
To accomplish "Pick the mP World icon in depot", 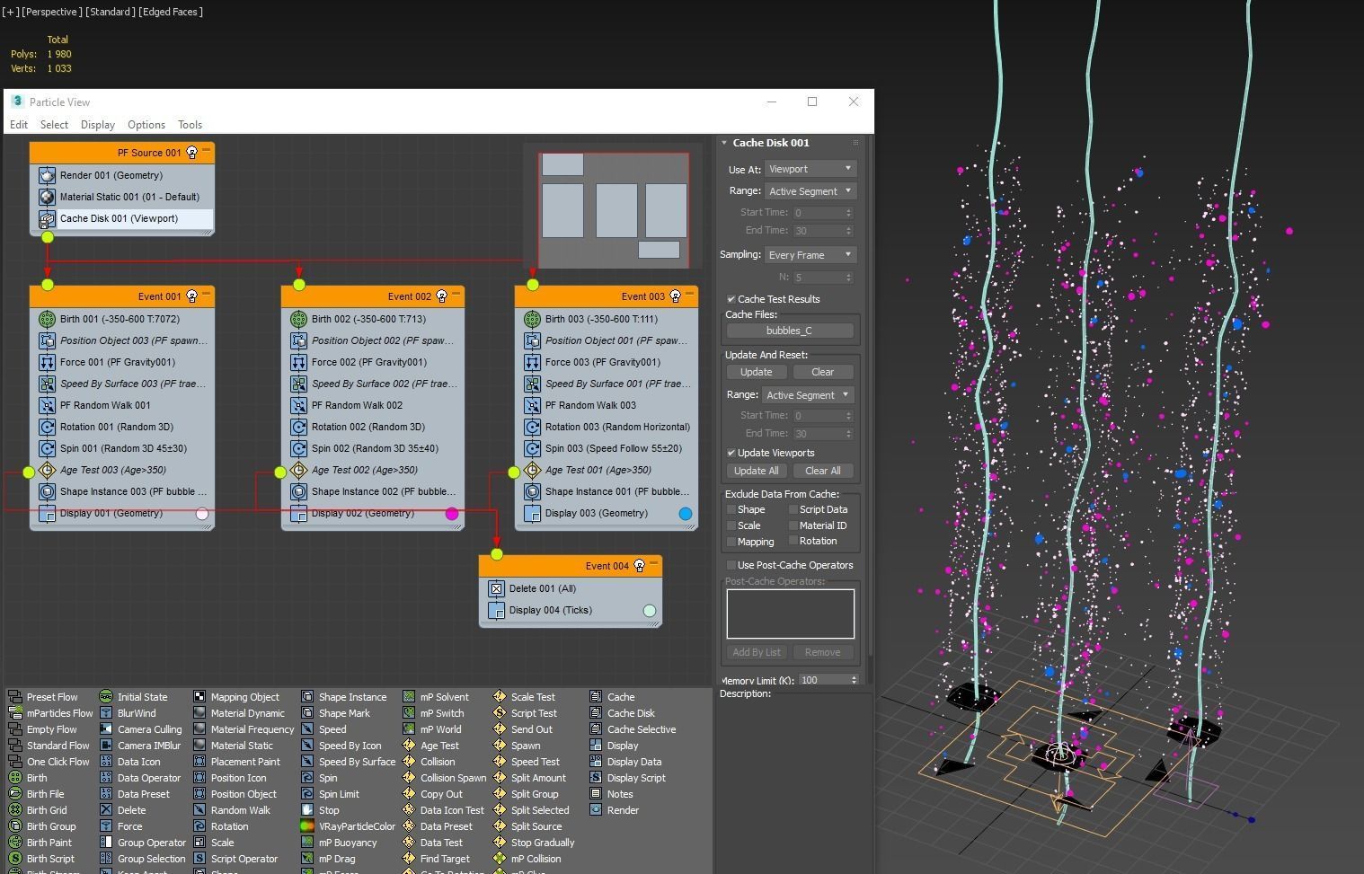I will point(409,729).
